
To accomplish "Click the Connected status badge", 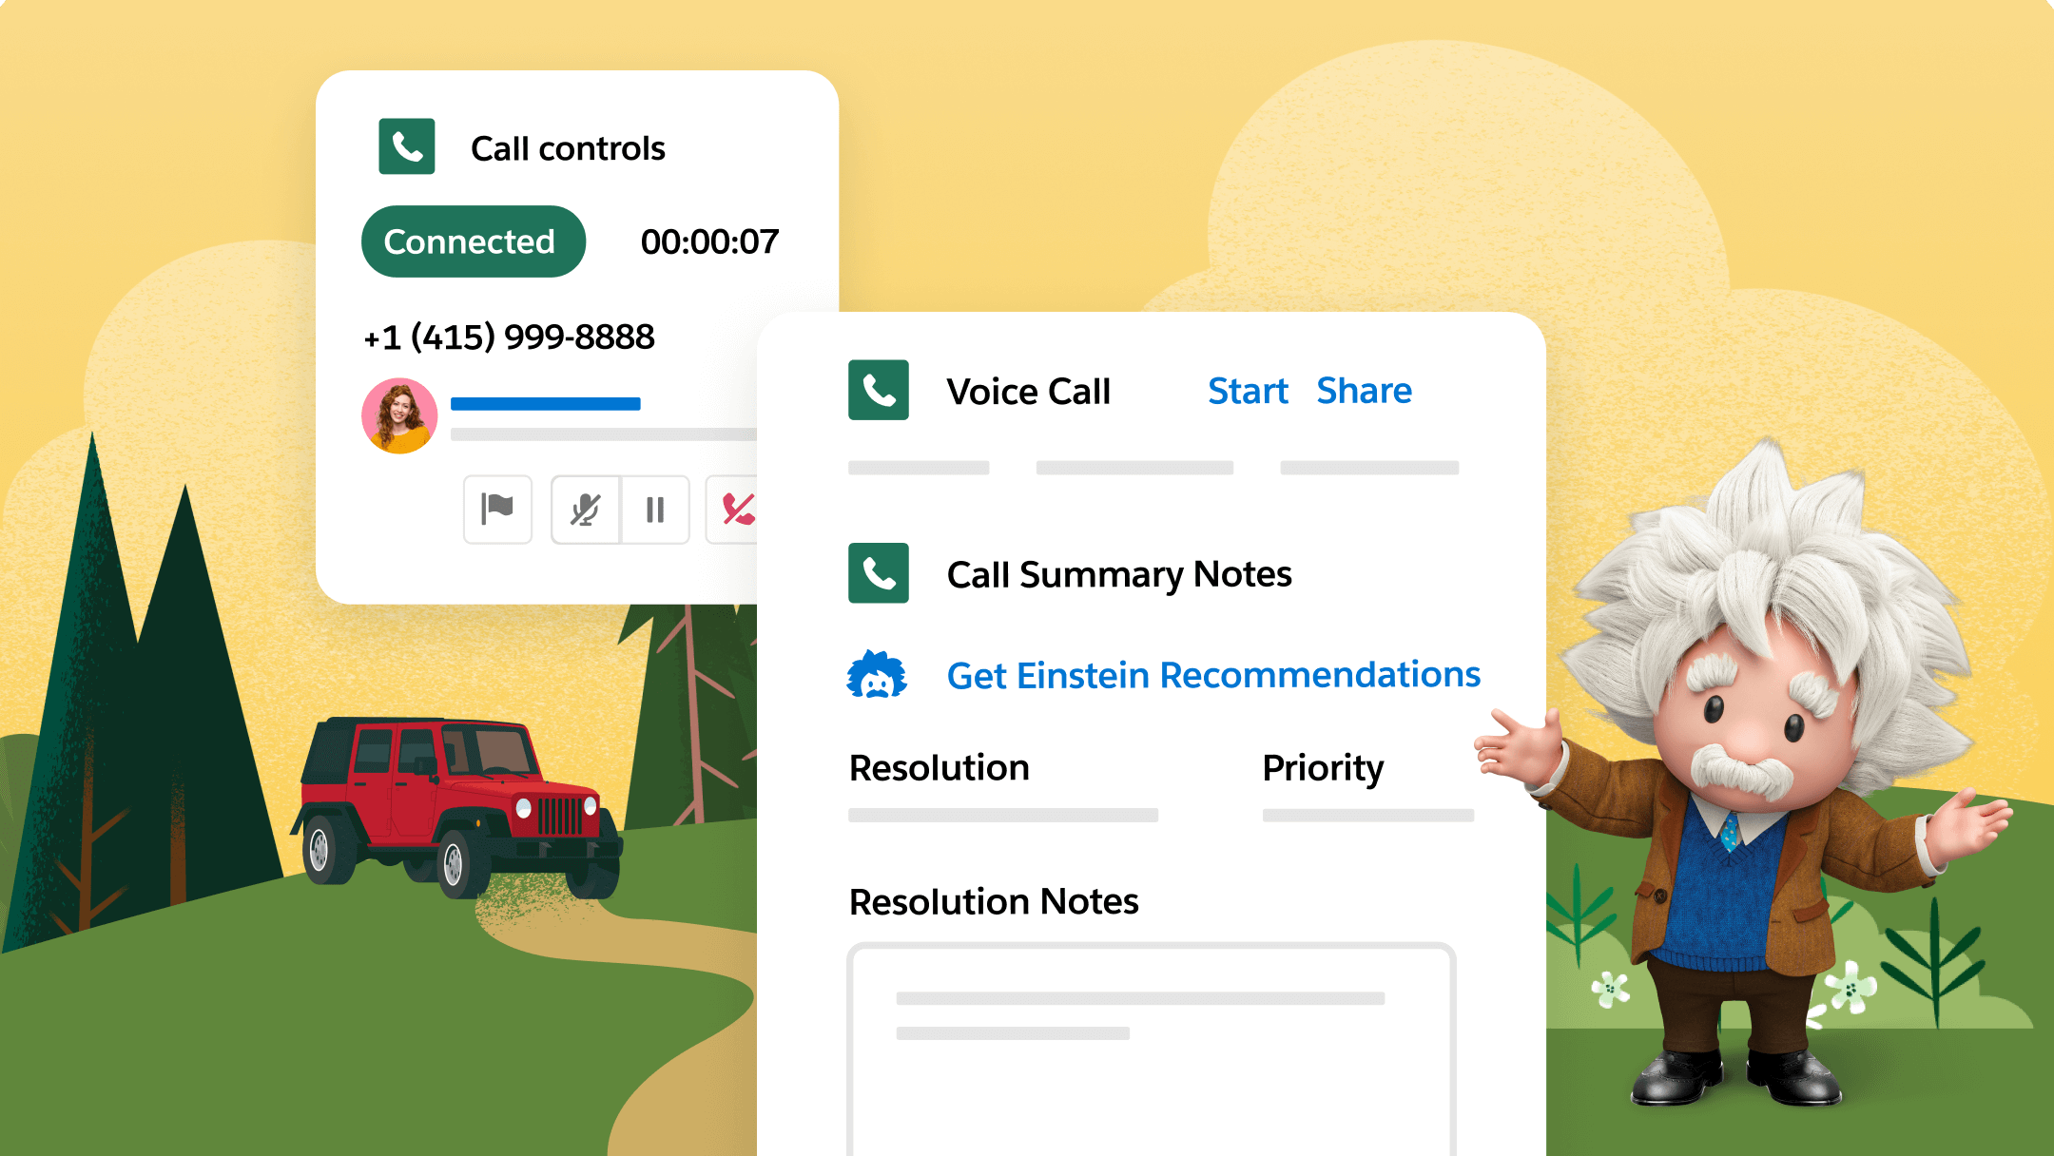I will click(473, 241).
